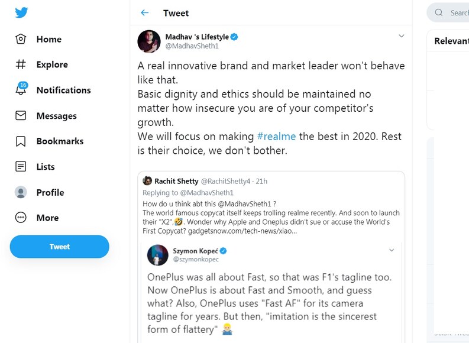Screen dimensions: 469x343
Task: Open Madhav's tweet options chevron
Action: coord(401,36)
